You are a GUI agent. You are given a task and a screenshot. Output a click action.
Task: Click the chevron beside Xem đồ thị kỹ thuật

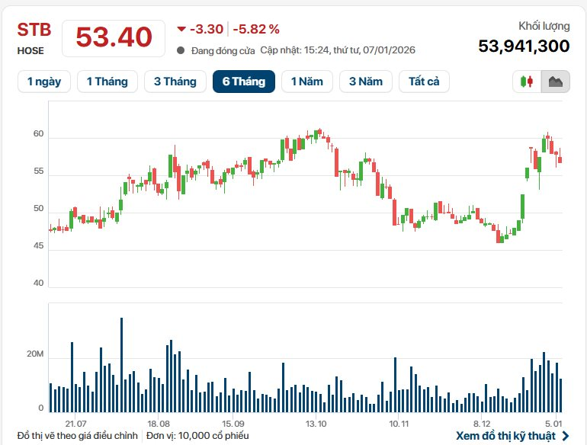(565, 436)
